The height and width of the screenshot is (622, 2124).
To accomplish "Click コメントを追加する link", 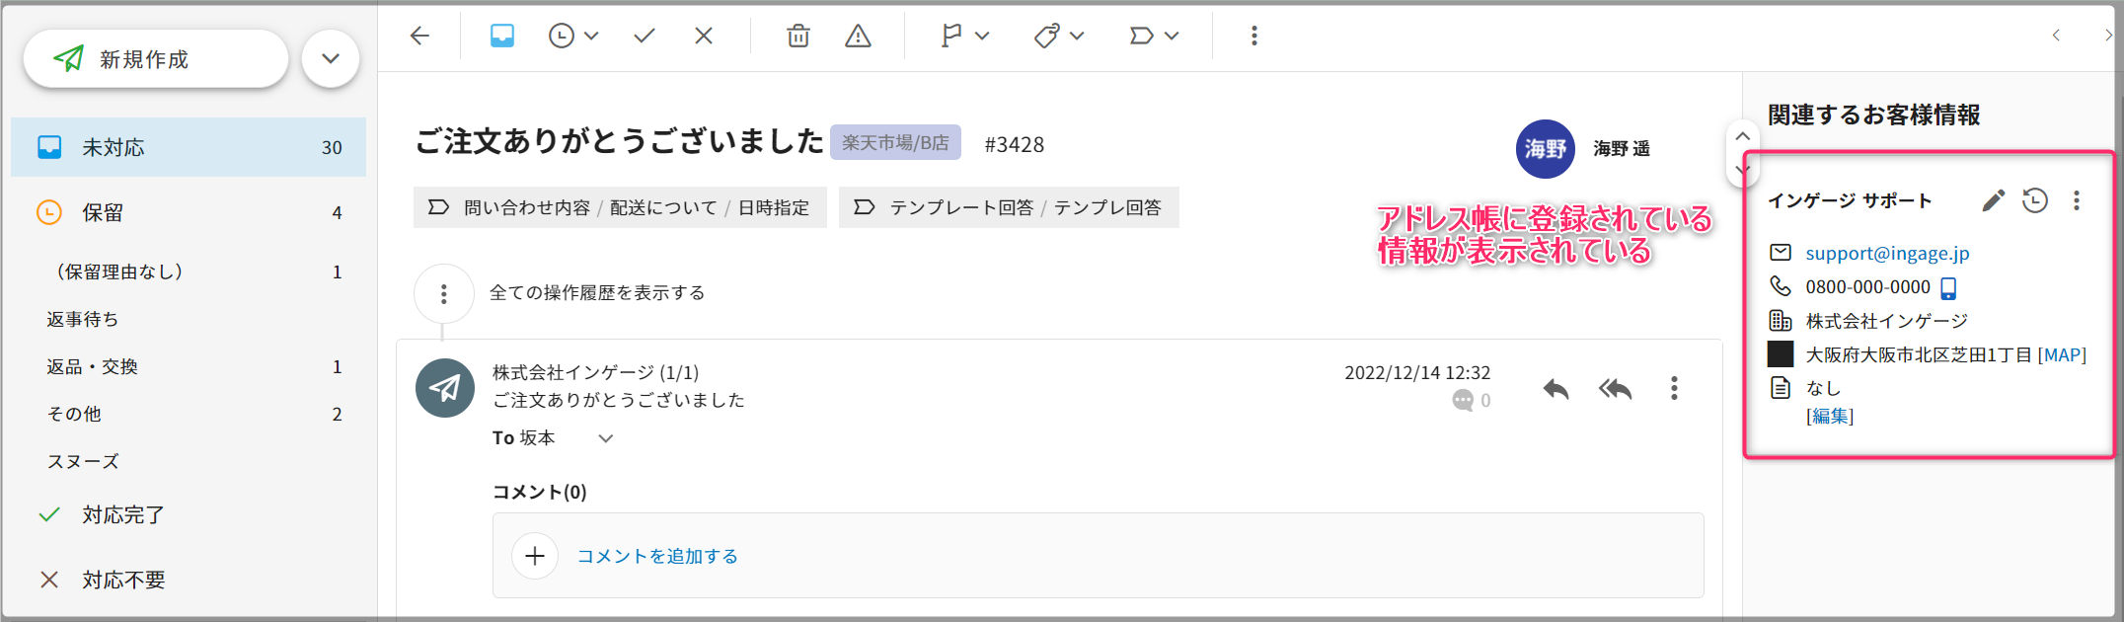I will tap(657, 556).
